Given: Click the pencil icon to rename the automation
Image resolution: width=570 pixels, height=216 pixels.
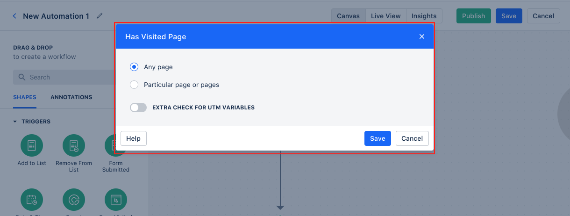Looking at the screenshot, I should pos(100,16).
